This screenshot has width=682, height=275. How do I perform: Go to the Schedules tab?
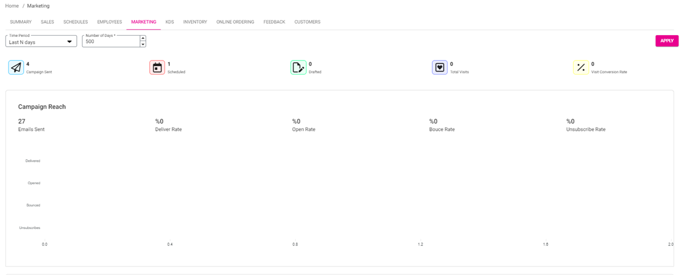coord(76,22)
